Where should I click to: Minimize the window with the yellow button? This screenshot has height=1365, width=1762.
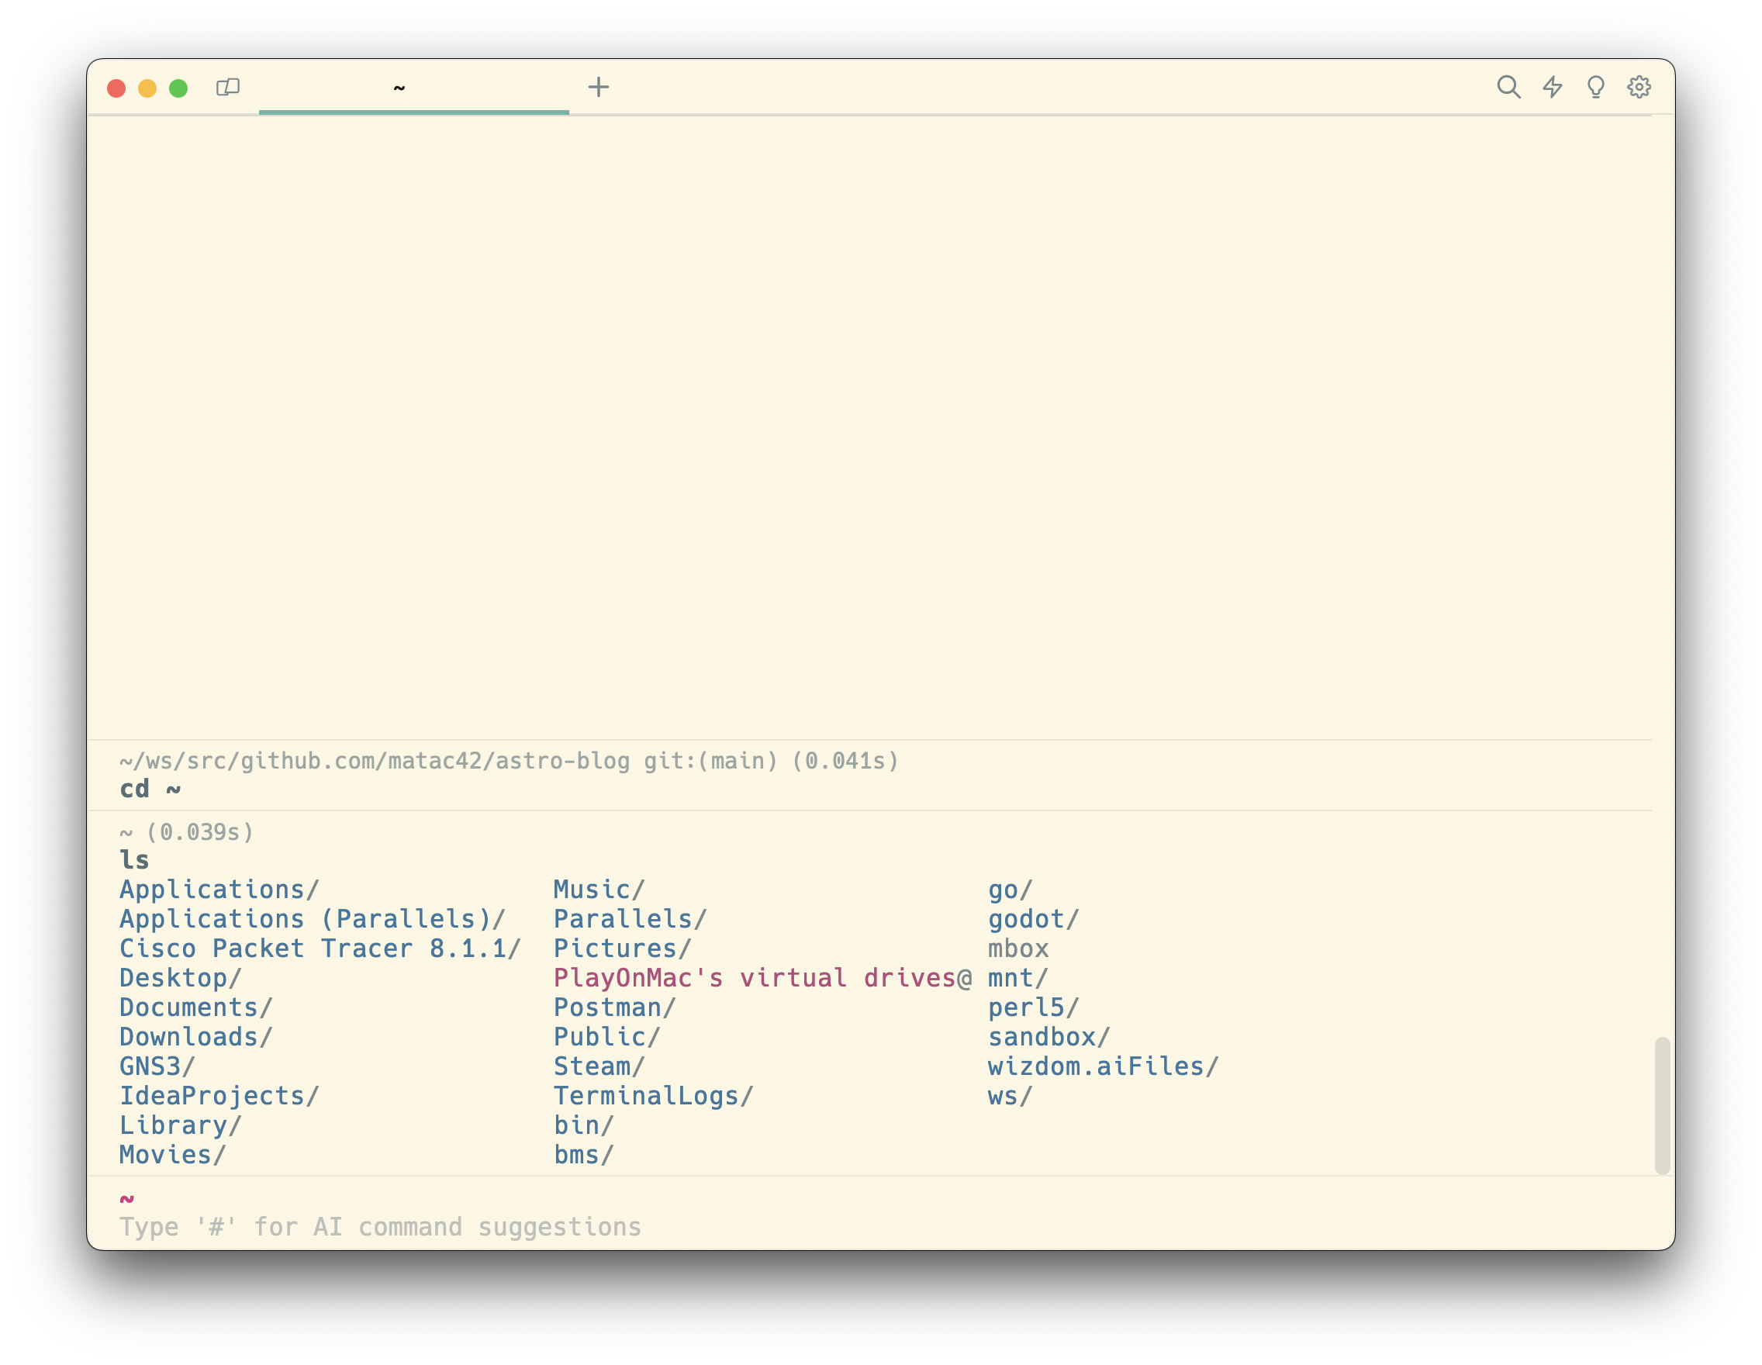click(147, 88)
